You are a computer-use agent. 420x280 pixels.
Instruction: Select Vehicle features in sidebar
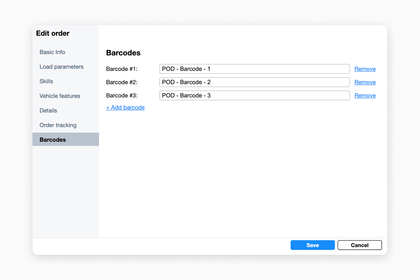coord(60,96)
